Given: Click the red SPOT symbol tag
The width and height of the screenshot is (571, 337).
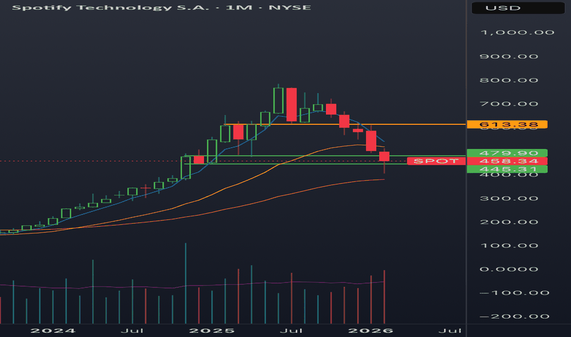Looking at the screenshot, I should 436,161.
